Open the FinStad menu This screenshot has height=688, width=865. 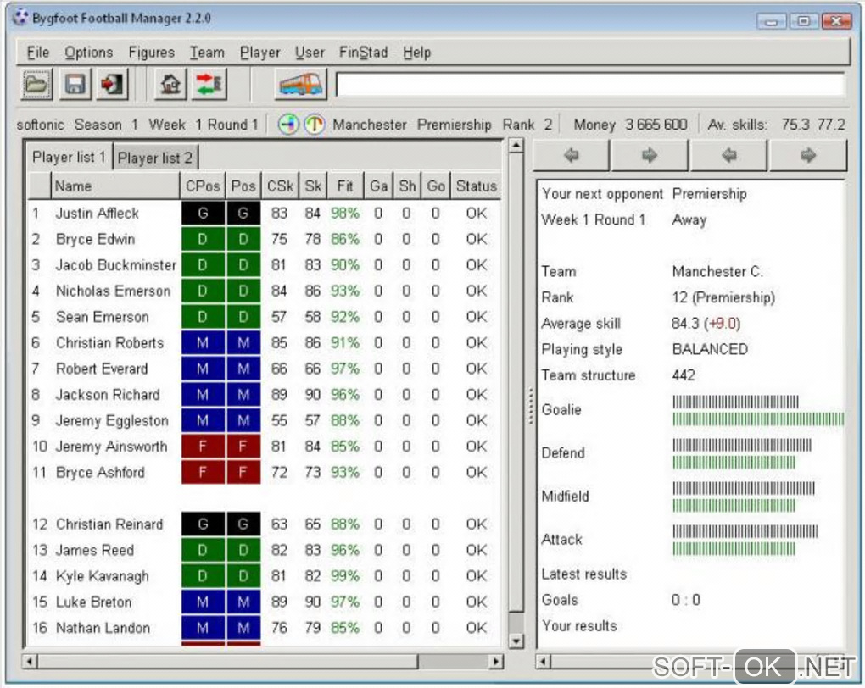(x=363, y=53)
